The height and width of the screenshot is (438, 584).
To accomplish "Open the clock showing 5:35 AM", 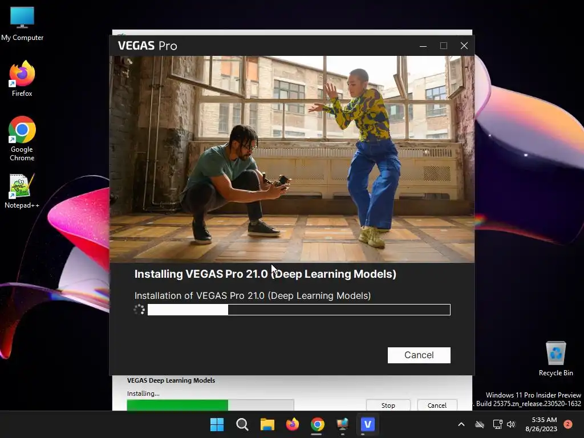I will click(541, 424).
